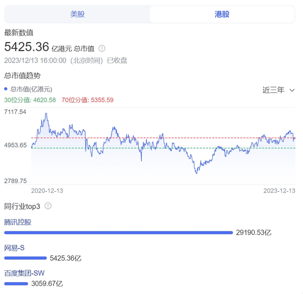This screenshot has height=294, width=303.
Task: Click info icon beside 总市值
Action: (102, 49)
